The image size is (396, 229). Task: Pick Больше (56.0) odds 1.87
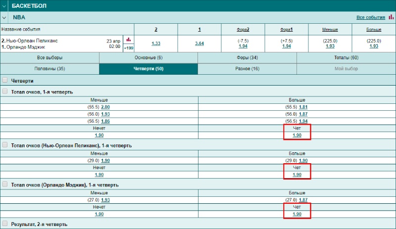click(x=303, y=114)
